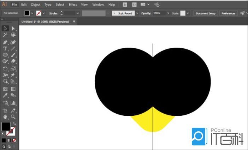Open the Adobe Bridge (Br) icon
This screenshot has width=248, height=150.
click(125, 5)
